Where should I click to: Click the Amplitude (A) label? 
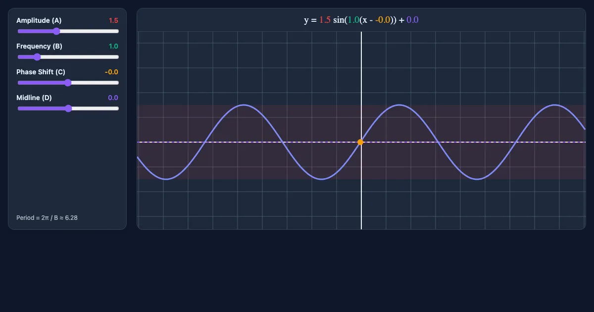(39, 20)
